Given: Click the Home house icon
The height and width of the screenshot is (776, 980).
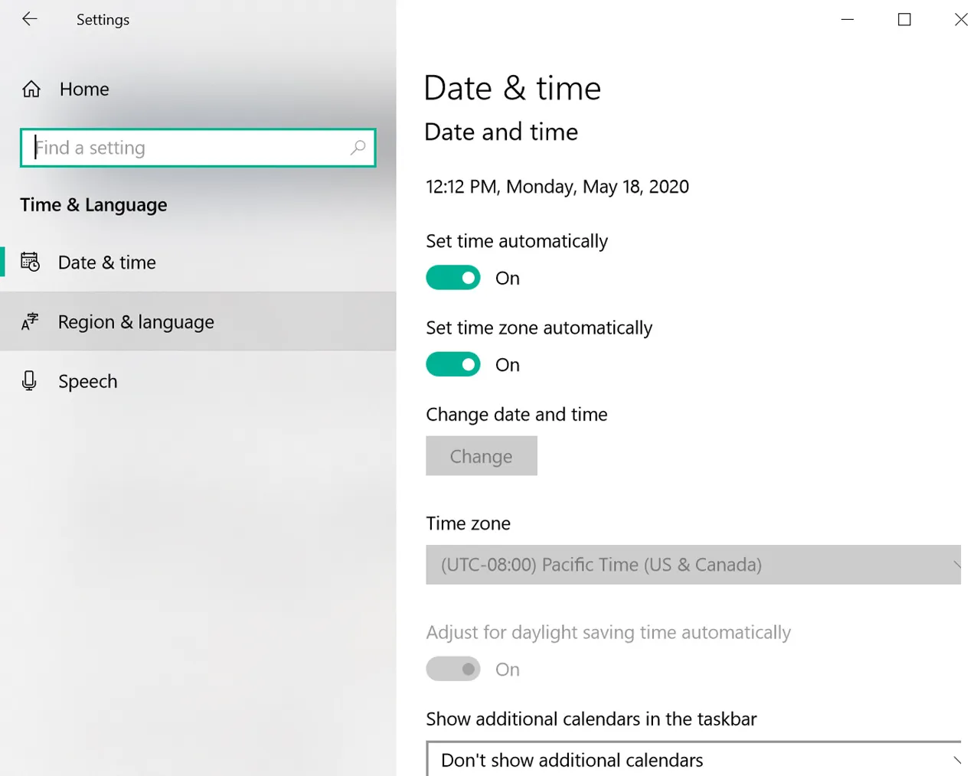Looking at the screenshot, I should point(31,90).
